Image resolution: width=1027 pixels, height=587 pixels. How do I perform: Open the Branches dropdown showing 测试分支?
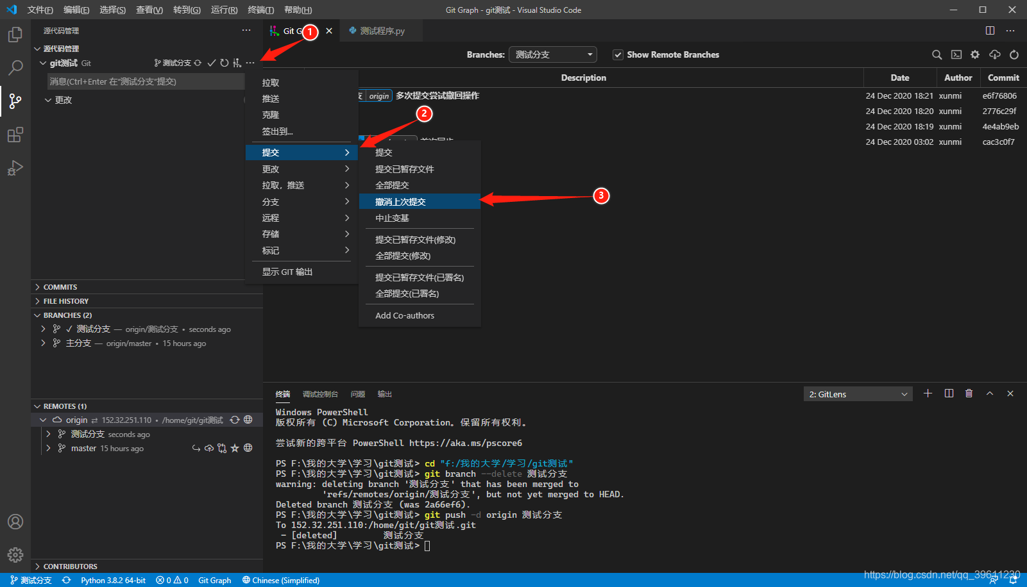(552, 54)
